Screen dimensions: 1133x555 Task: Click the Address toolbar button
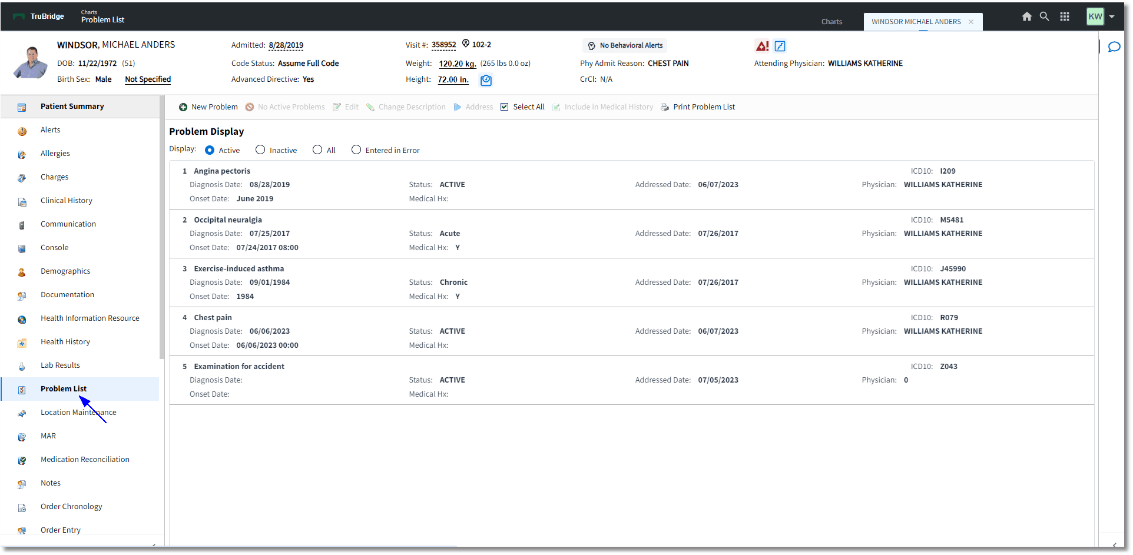pyautogui.click(x=473, y=107)
